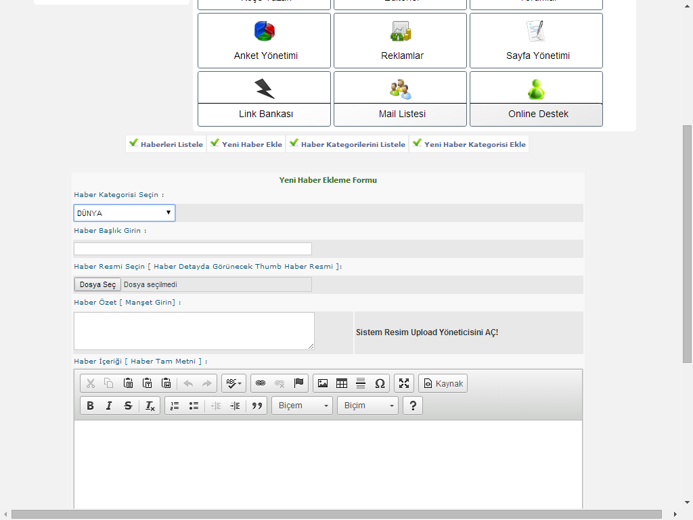Click the Unlink icon
Screen dimensions: 693x520
(280, 383)
